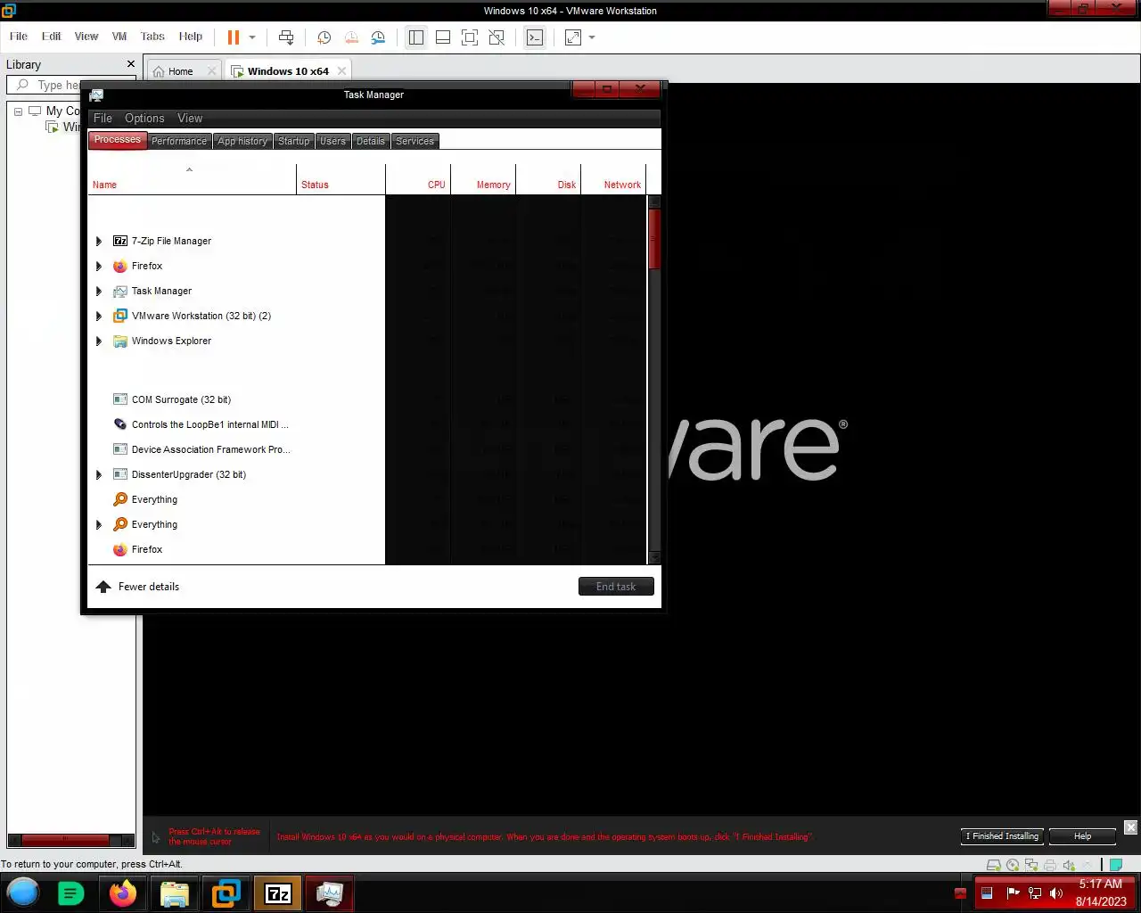Open Task Manager View menu
The image size is (1141, 913).
coord(190,118)
